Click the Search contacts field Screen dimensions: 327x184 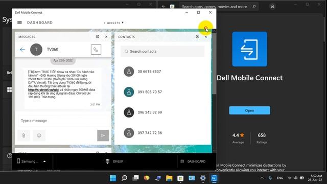click(x=162, y=51)
